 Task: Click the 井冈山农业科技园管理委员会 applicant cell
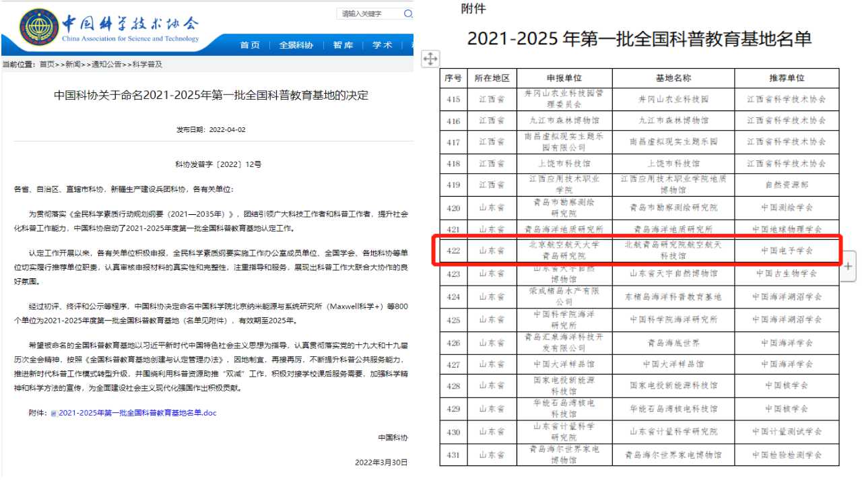point(565,99)
